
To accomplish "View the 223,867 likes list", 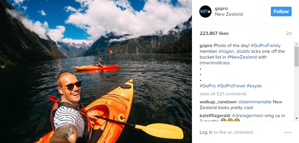I will (214, 33).
